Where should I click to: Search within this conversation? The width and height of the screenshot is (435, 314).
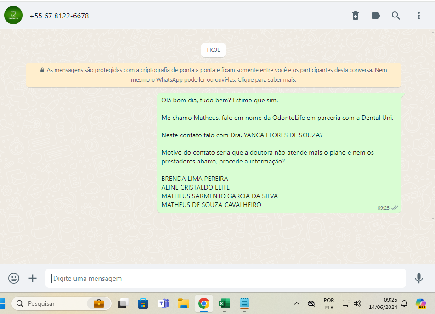396,16
